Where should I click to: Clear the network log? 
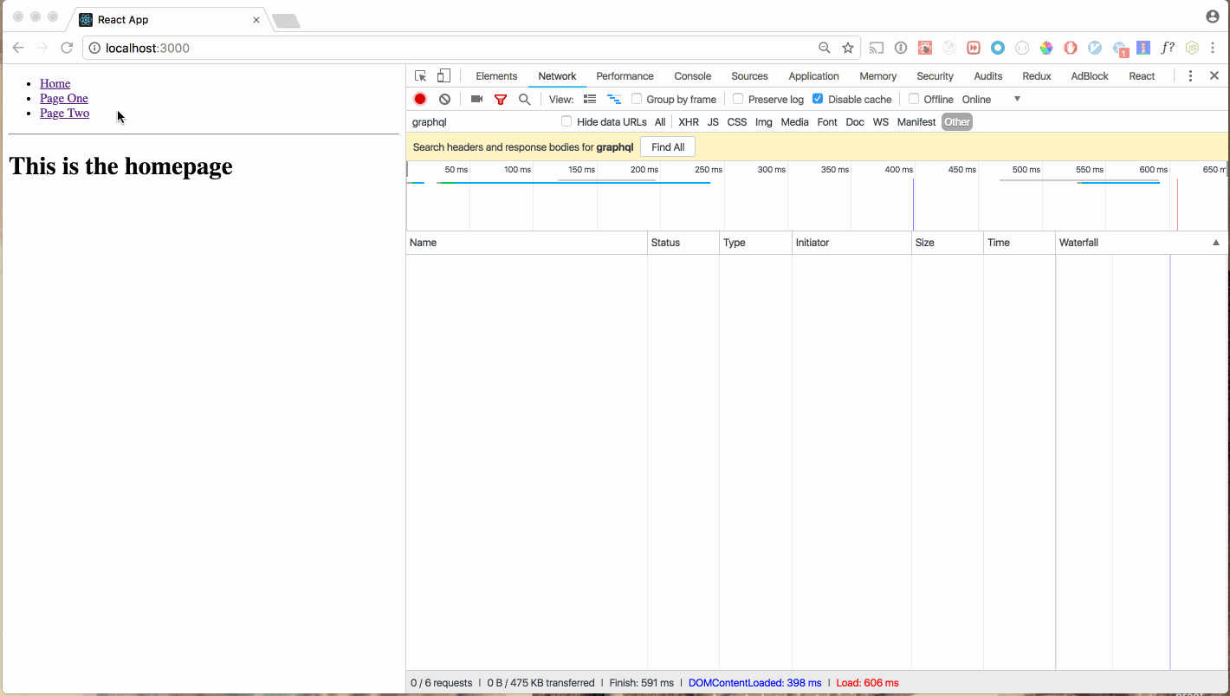point(444,99)
